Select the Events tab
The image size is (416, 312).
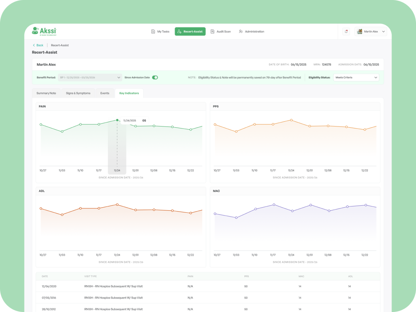tap(105, 93)
